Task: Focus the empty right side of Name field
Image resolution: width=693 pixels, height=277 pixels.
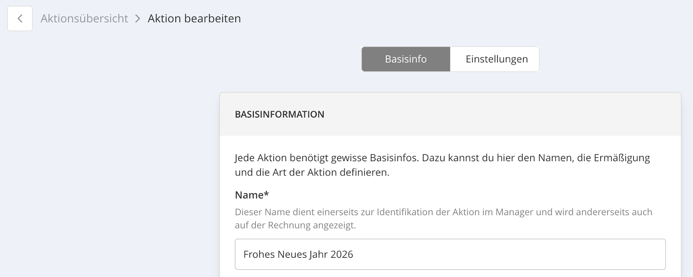Action: click(520, 255)
